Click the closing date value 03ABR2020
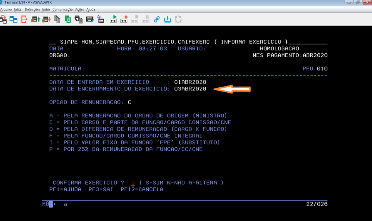 (190, 89)
